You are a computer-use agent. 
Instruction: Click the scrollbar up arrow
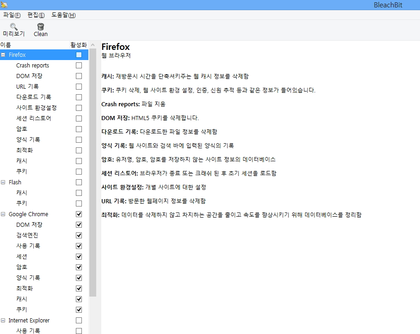[x=93, y=45]
